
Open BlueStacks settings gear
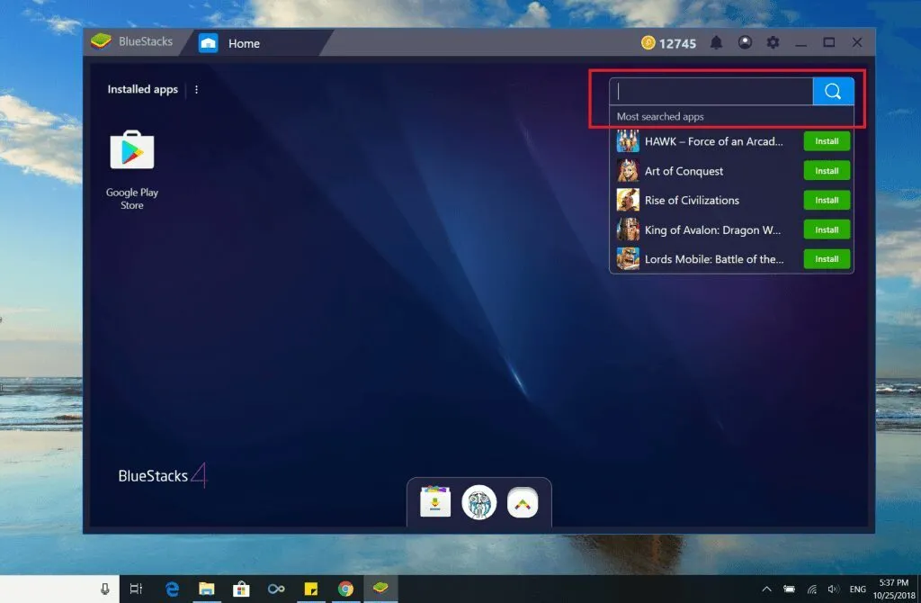(x=773, y=42)
